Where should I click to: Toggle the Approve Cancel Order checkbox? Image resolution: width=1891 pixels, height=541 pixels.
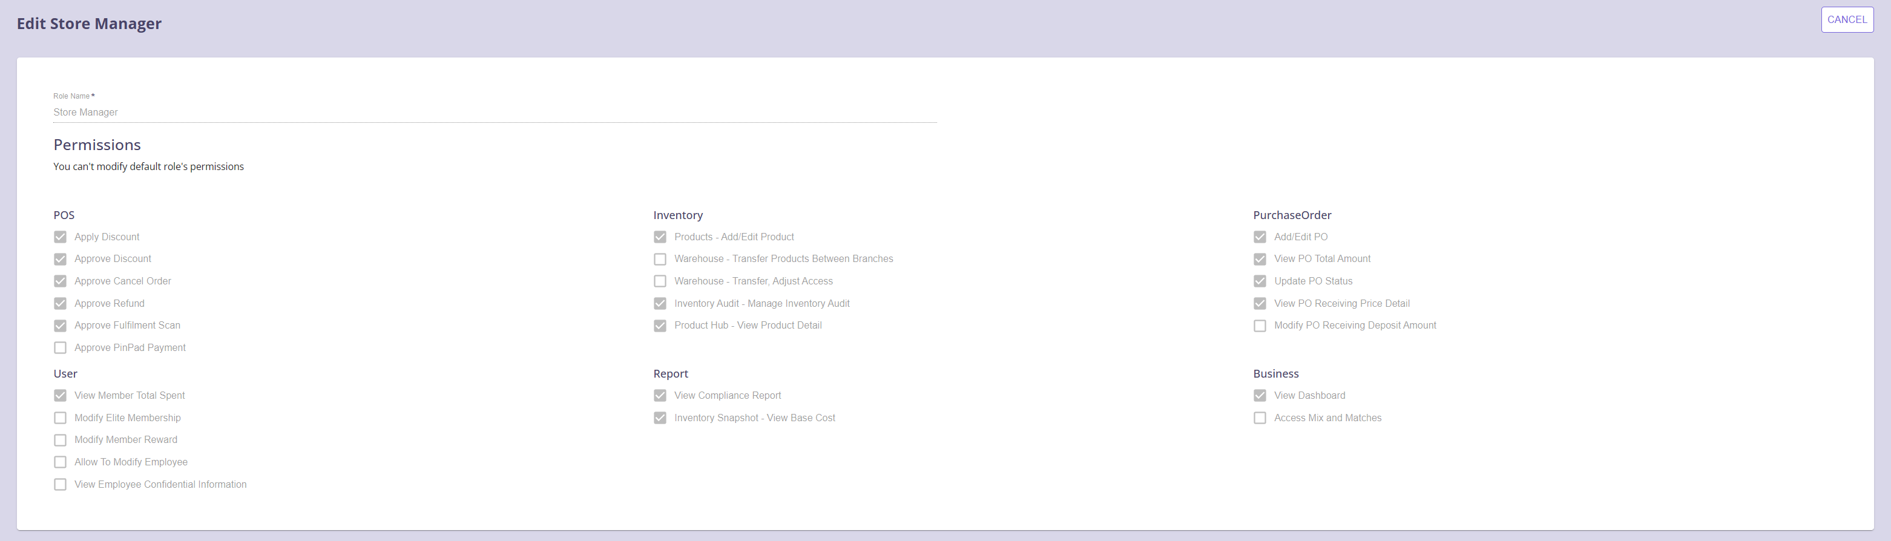[60, 281]
